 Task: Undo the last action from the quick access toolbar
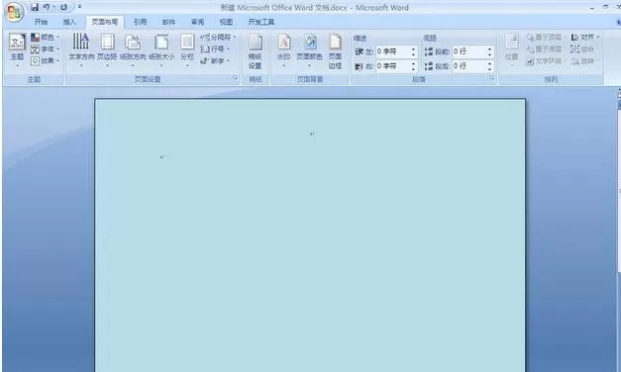tap(47, 7)
